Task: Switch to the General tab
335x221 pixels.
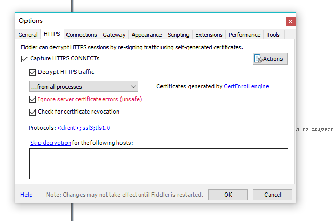Action: [x=28, y=35]
